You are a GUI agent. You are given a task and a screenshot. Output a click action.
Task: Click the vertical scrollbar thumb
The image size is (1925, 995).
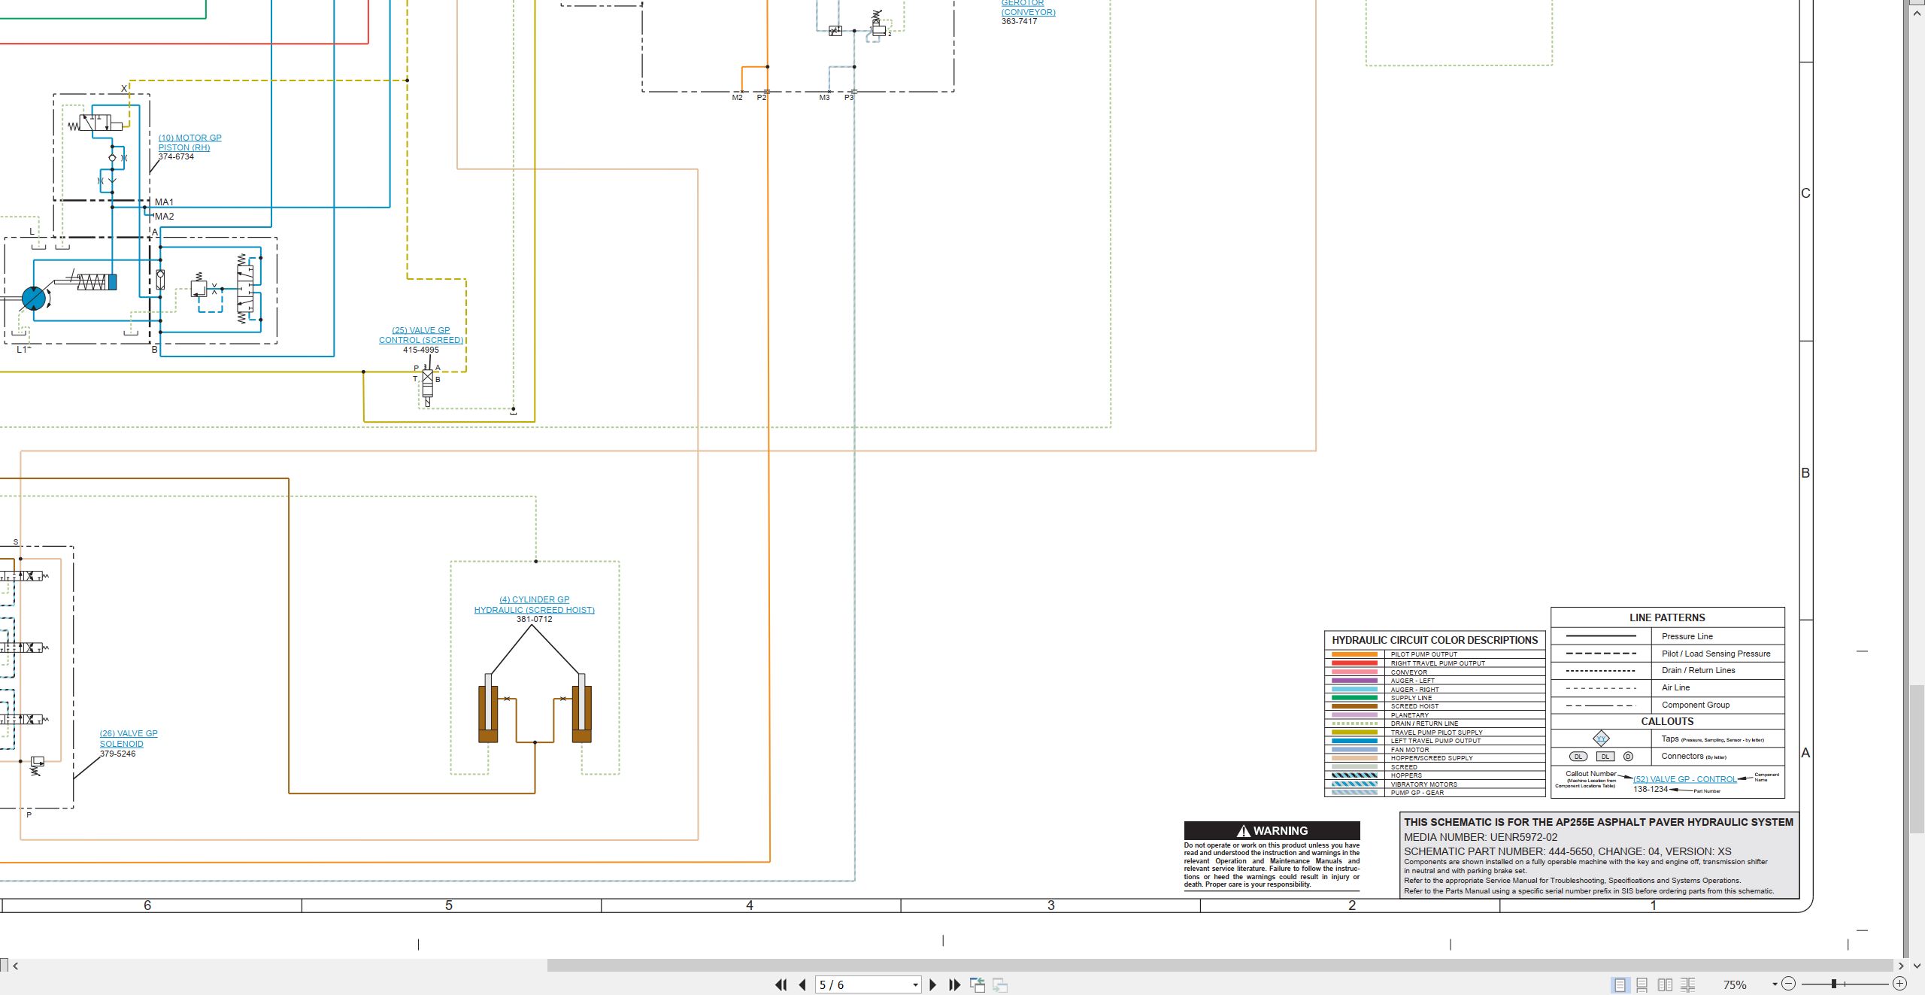pyautogui.click(x=1917, y=760)
